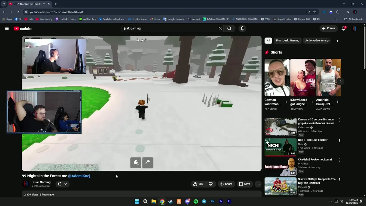Open the Creator Studio bookmark

pos(138,19)
